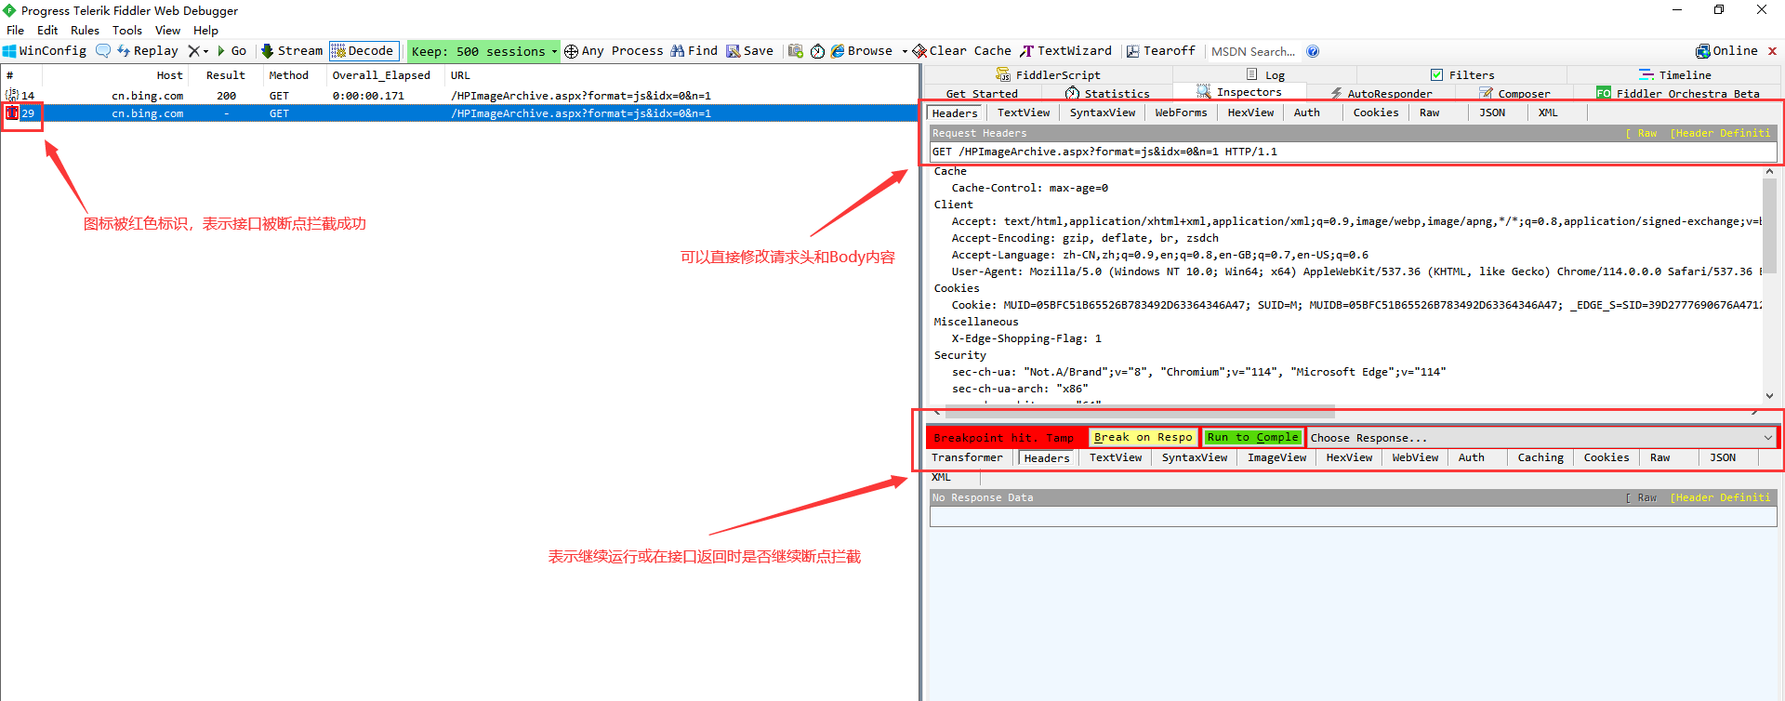Switch to the AutoResponder tab

[1382, 93]
